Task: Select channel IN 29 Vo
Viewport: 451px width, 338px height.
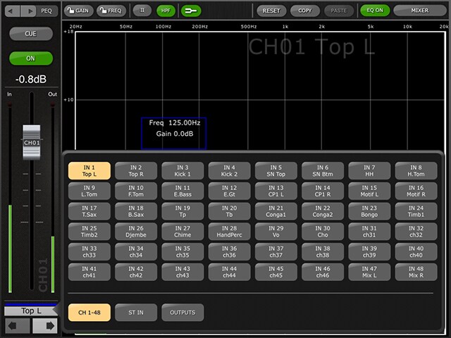Action: [x=276, y=232]
